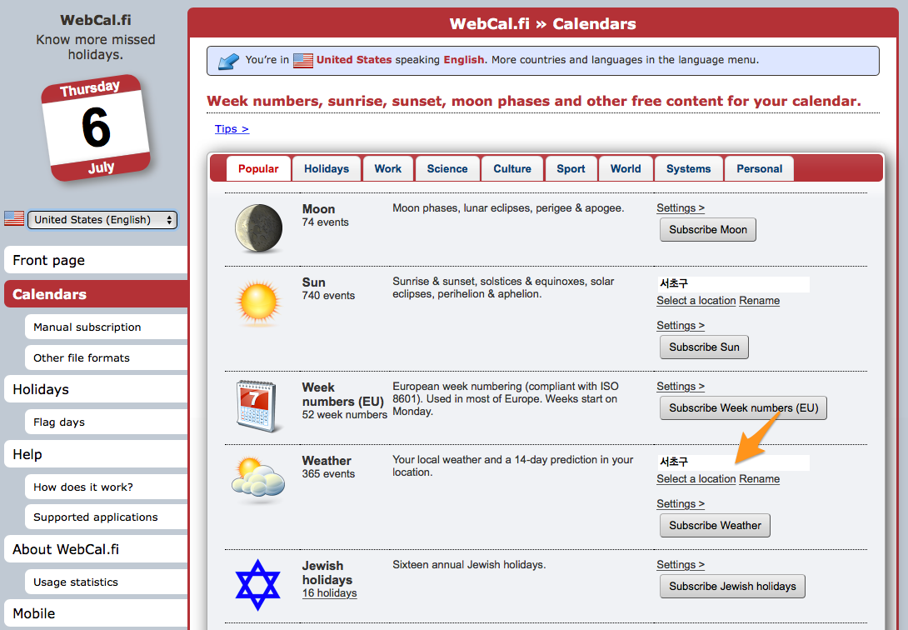
Task: Open Supported applications page
Action: (107, 517)
